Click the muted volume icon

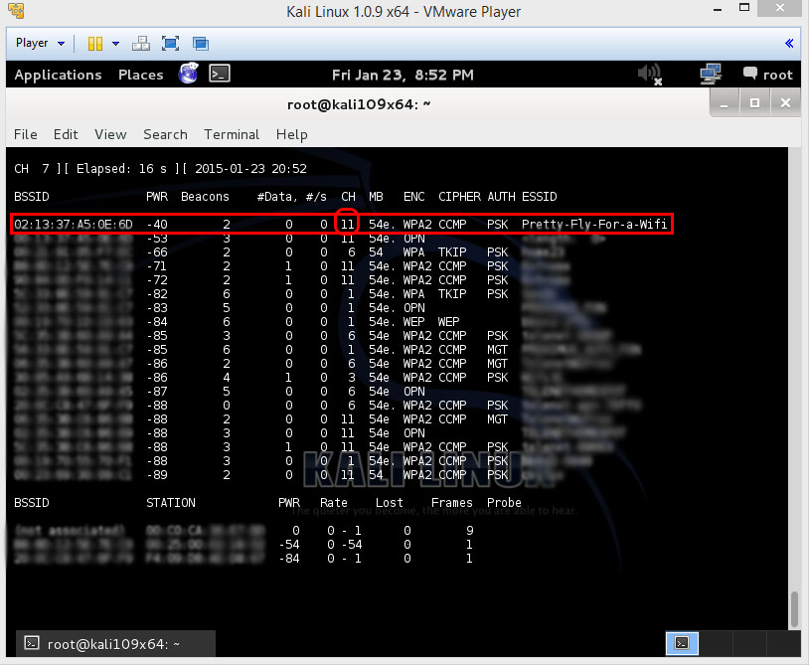(650, 75)
